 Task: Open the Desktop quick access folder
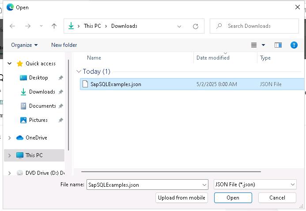(38, 78)
